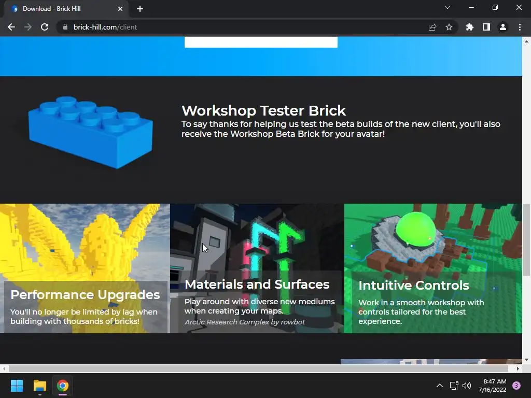Open network status tray icon
This screenshot has width=531, height=398.
pos(454,386)
